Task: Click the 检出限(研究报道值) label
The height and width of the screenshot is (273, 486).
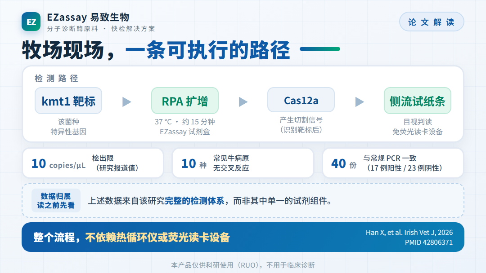Action: (116, 163)
